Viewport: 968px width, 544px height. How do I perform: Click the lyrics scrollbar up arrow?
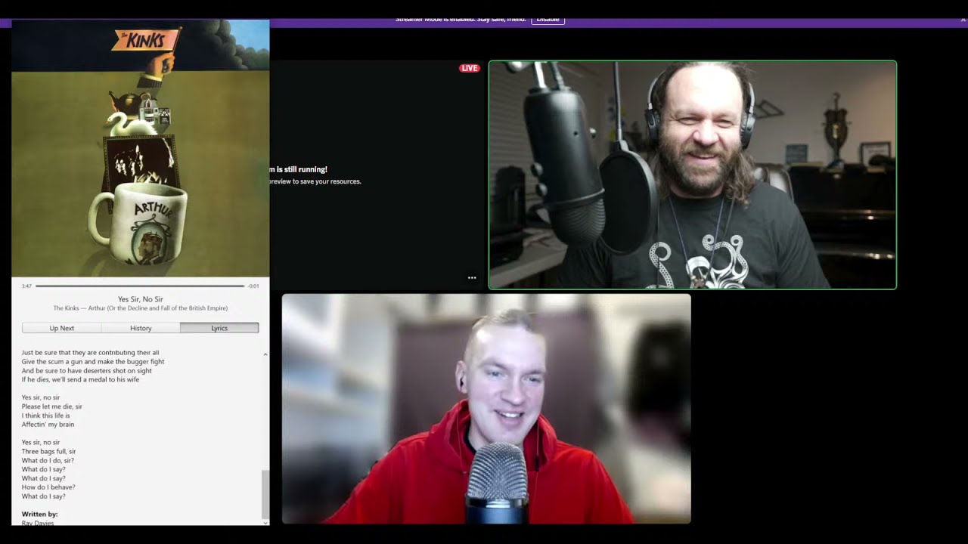(265, 354)
